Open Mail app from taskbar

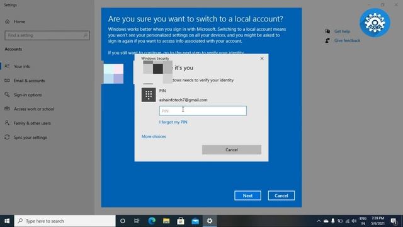click(x=195, y=221)
